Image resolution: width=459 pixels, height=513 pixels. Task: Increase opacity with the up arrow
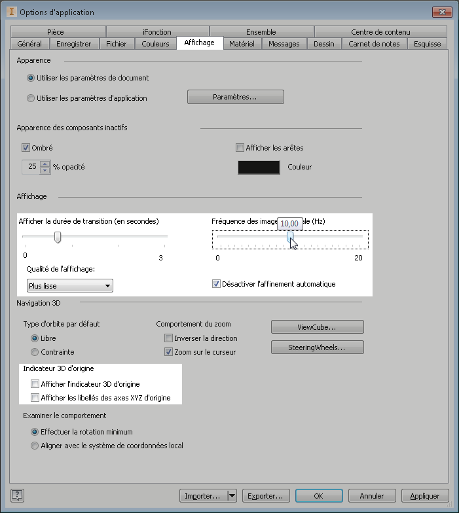[45, 164]
